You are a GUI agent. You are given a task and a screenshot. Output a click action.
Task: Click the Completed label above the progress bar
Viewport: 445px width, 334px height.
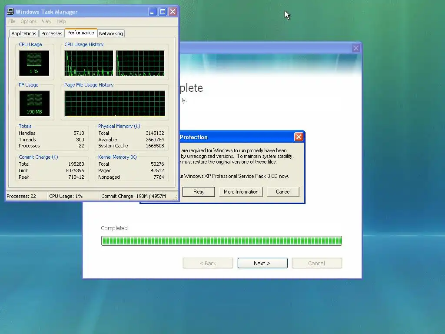coord(114,228)
